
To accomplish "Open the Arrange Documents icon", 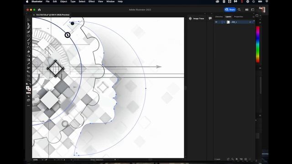I will (x=247, y=10).
